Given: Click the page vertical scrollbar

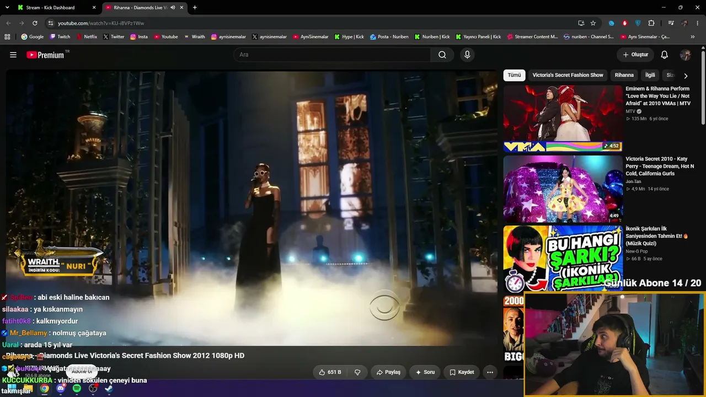Looking at the screenshot, I should 703,88.
